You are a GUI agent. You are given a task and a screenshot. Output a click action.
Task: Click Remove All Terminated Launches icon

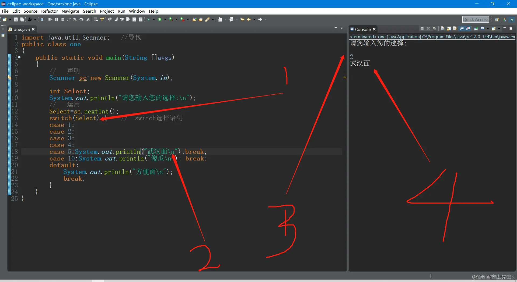coord(434,28)
